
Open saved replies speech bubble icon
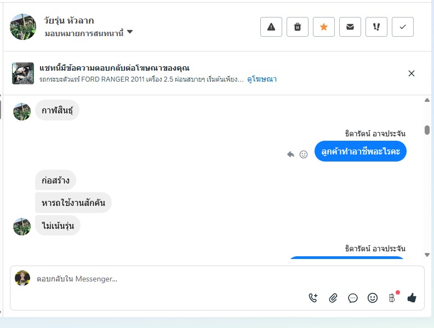(x=353, y=298)
